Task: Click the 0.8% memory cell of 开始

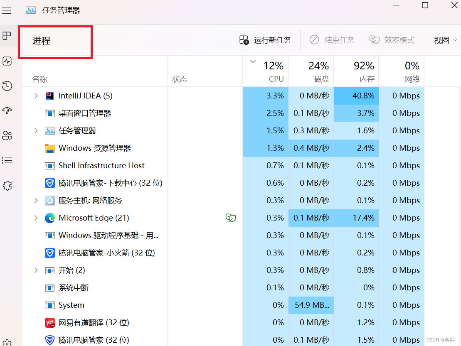Action: 356,270
